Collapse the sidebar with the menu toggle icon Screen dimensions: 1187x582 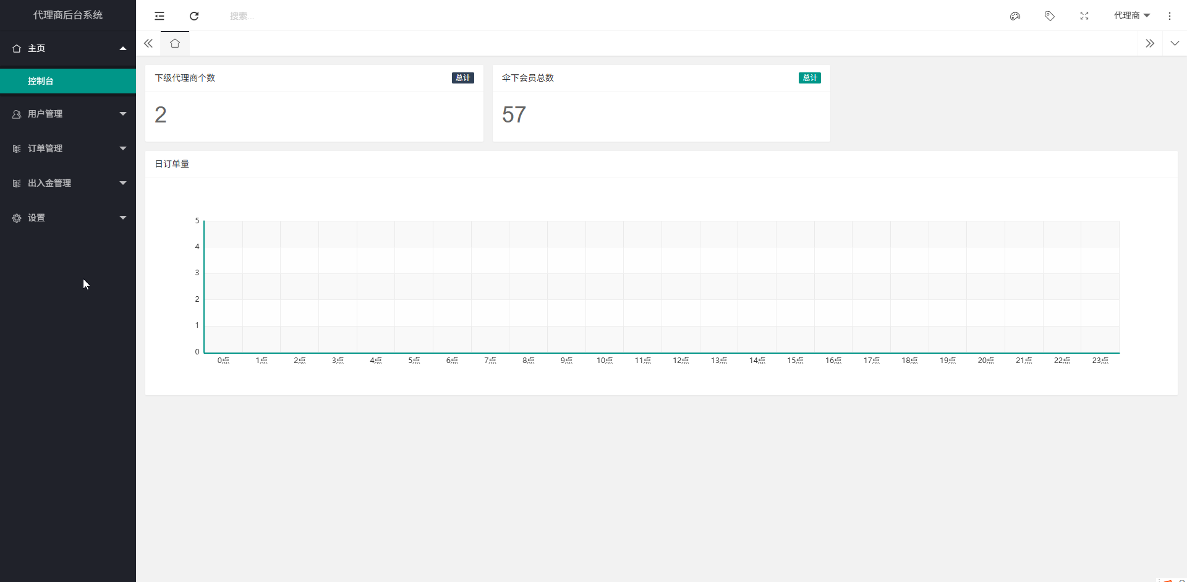(x=160, y=16)
